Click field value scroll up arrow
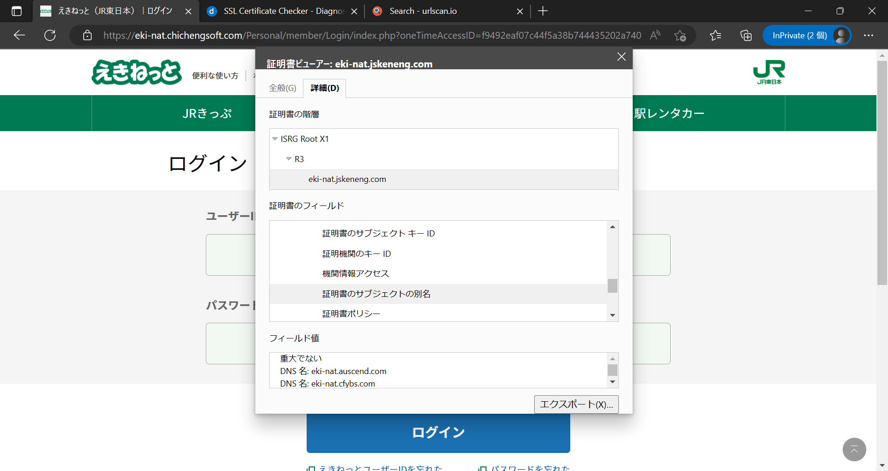The image size is (888, 471). (x=612, y=359)
